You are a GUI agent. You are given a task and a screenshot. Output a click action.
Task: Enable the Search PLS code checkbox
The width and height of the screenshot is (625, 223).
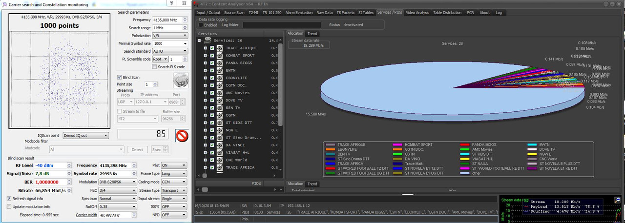tap(154, 67)
